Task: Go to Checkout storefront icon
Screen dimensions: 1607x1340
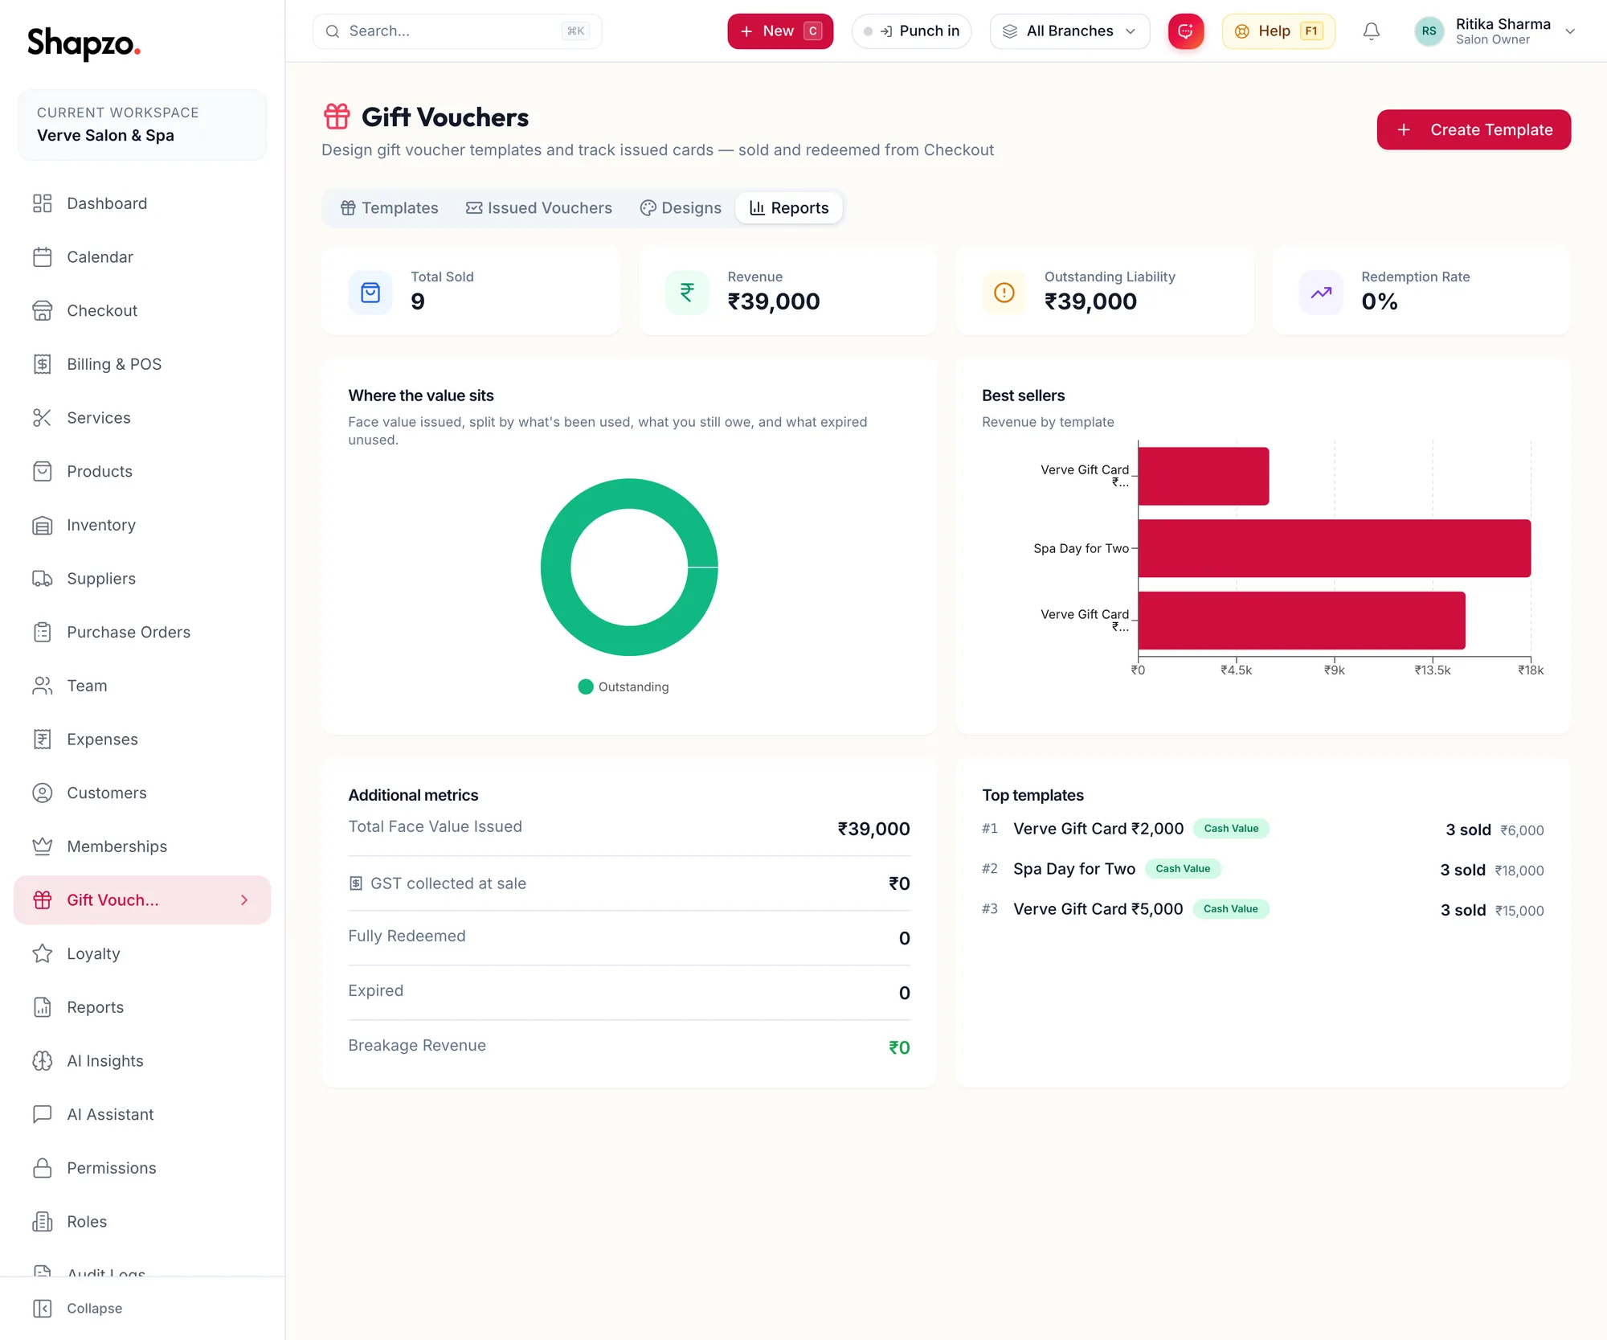Action: (42, 310)
